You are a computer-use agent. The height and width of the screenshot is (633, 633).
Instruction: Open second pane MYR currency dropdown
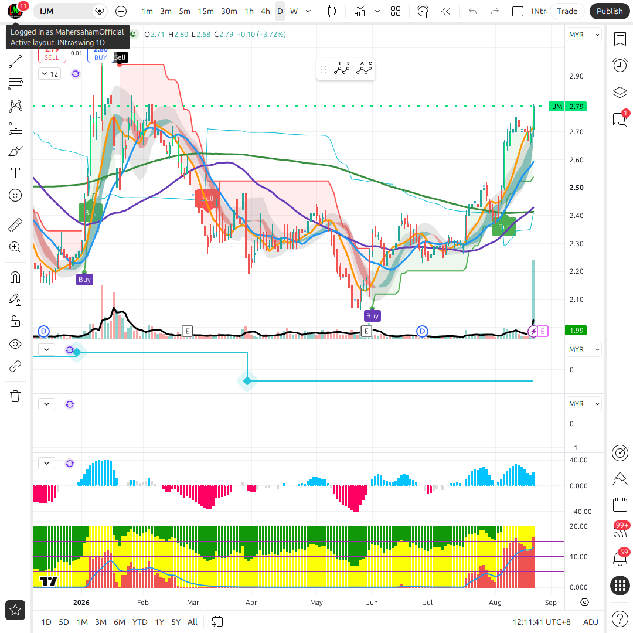584,349
